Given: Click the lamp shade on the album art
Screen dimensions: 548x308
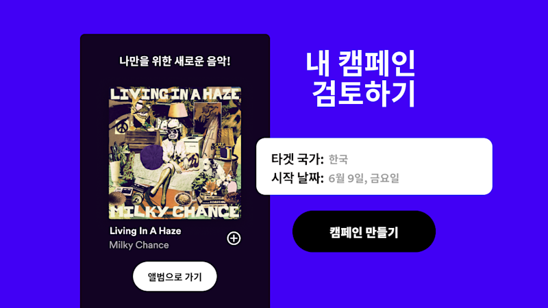Looking at the screenshot, I should 177,111.
